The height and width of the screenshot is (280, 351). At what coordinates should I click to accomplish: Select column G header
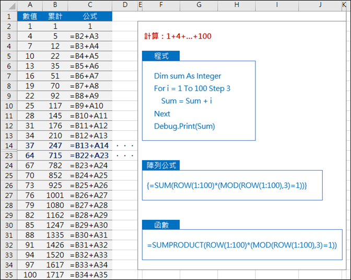coord(199,5)
